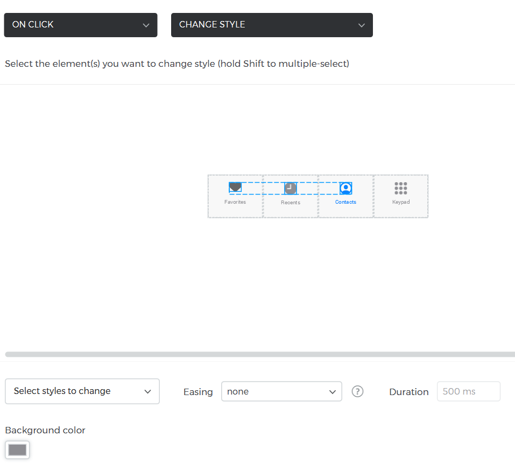The image size is (515, 463).
Task: Open the ON CLICK trigger dropdown
Action: pyautogui.click(x=81, y=25)
